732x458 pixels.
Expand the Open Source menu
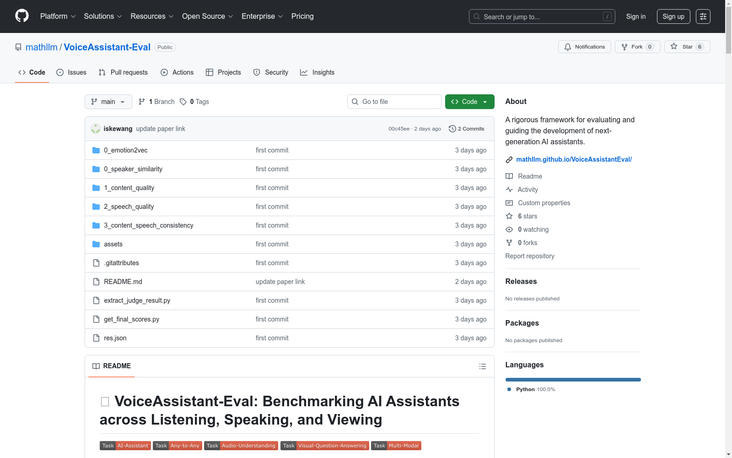click(x=208, y=16)
